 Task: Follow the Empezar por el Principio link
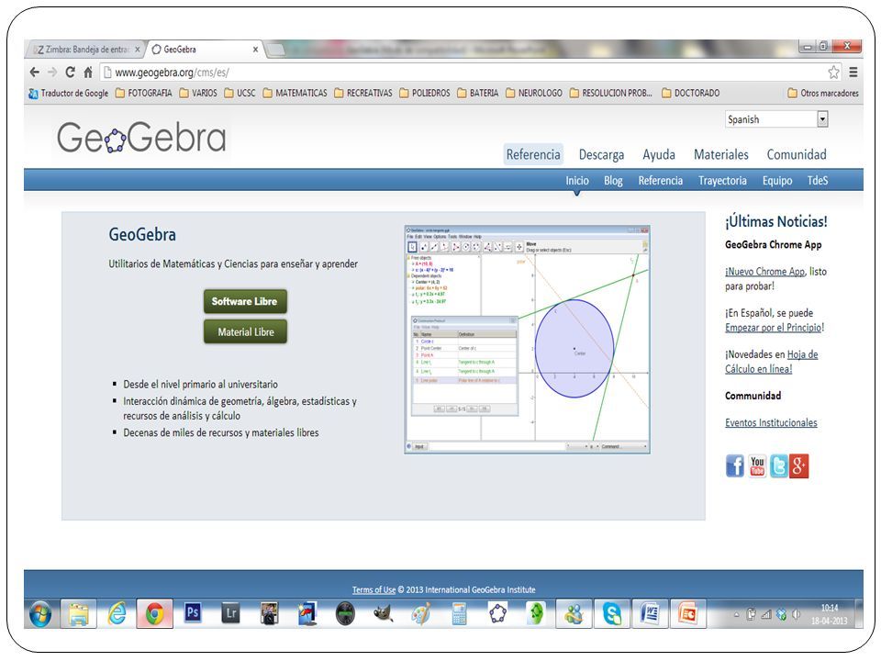(x=773, y=328)
